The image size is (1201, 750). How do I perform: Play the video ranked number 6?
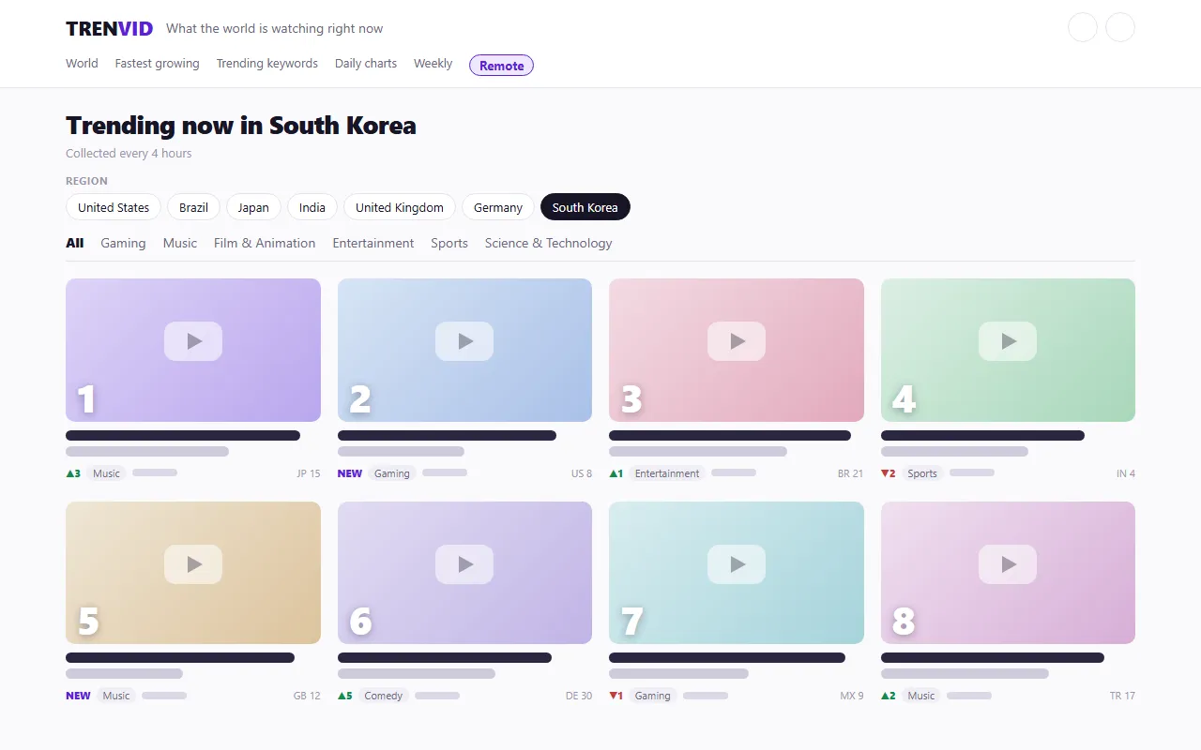coord(464,564)
